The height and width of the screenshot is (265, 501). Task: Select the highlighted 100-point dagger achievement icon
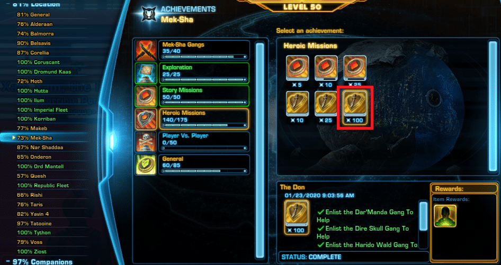(355, 107)
